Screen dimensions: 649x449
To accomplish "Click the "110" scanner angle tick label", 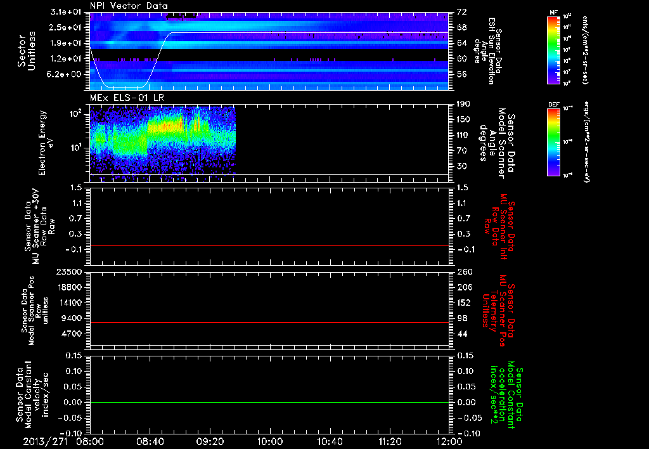I will tap(463, 135).
